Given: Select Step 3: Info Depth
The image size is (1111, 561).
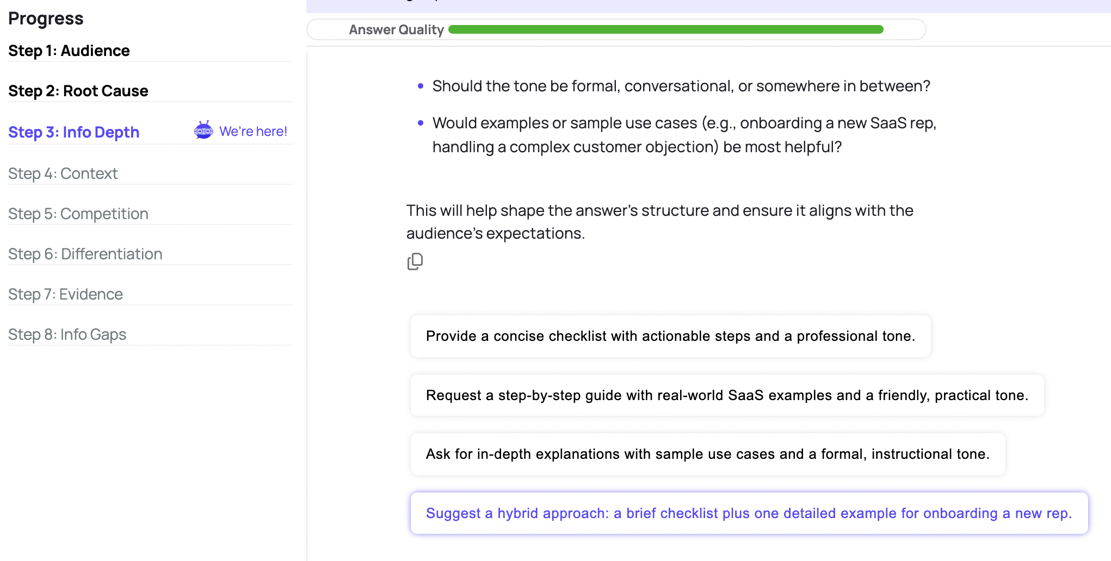Looking at the screenshot, I should (74, 132).
